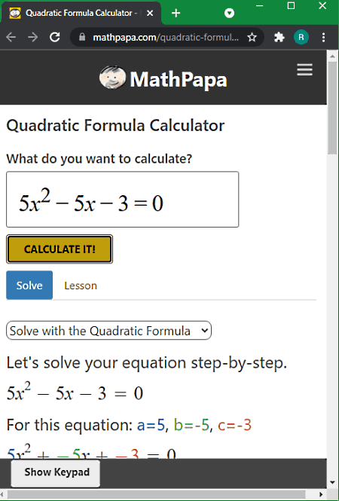The width and height of the screenshot is (339, 501).
Task: Bookmark page with the star icon
Action: [252, 38]
